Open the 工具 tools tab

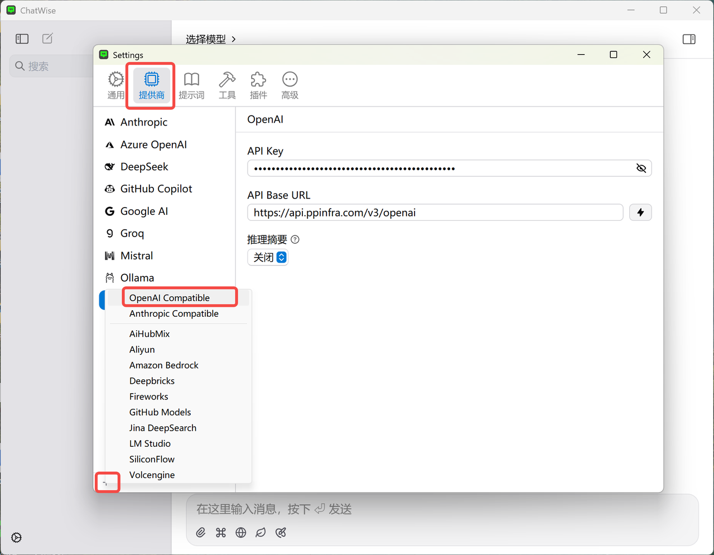pyautogui.click(x=227, y=85)
